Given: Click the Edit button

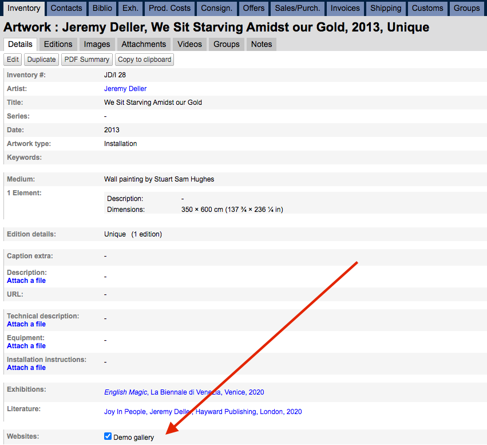Looking at the screenshot, I should click(13, 60).
